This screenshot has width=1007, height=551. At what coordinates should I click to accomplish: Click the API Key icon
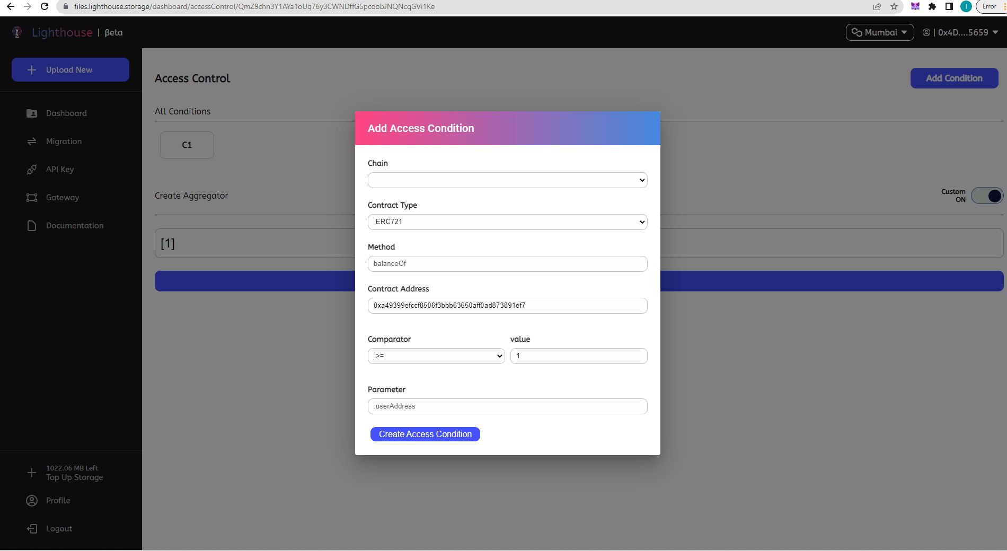32,170
